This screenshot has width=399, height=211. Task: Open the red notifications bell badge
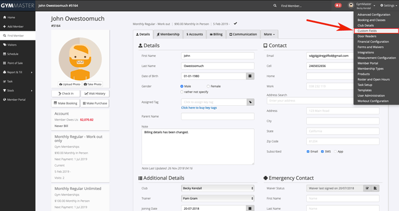click(x=338, y=5)
